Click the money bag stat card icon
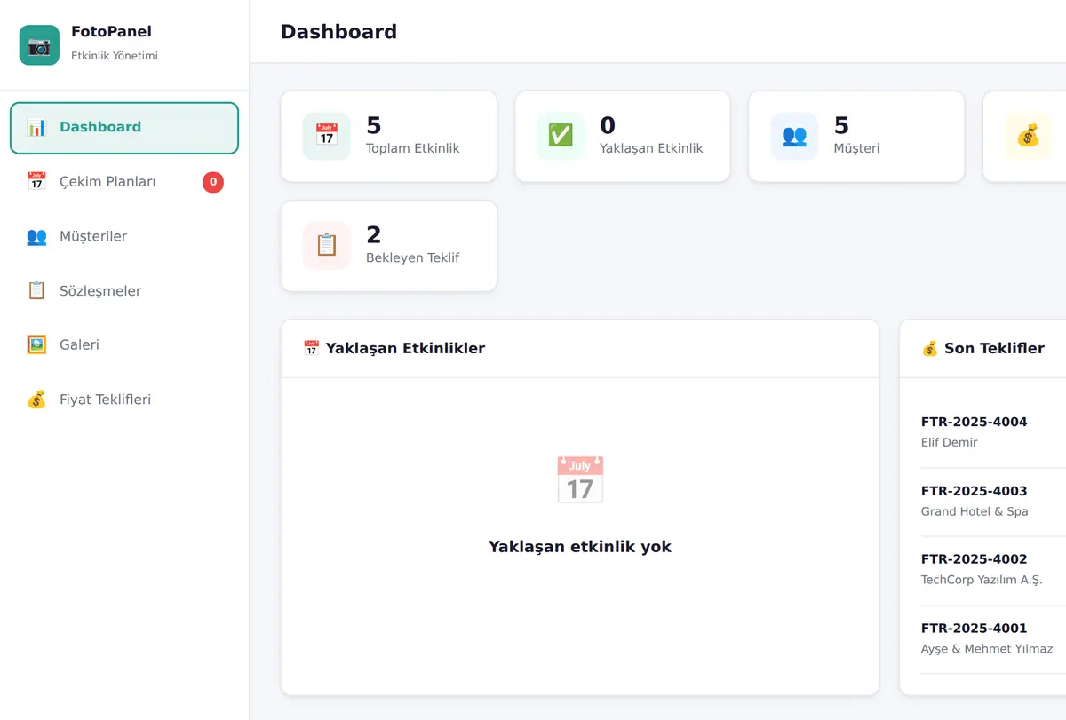Image resolution: width=1066 pixels, height=720 pixels. click(x=1028, y=136)
